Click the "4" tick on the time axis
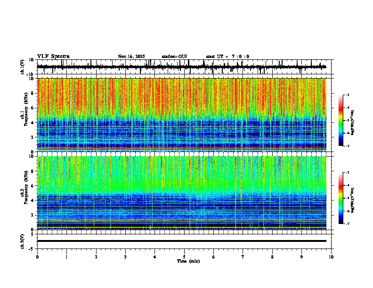373x288 pixels. tap(155, 257)
